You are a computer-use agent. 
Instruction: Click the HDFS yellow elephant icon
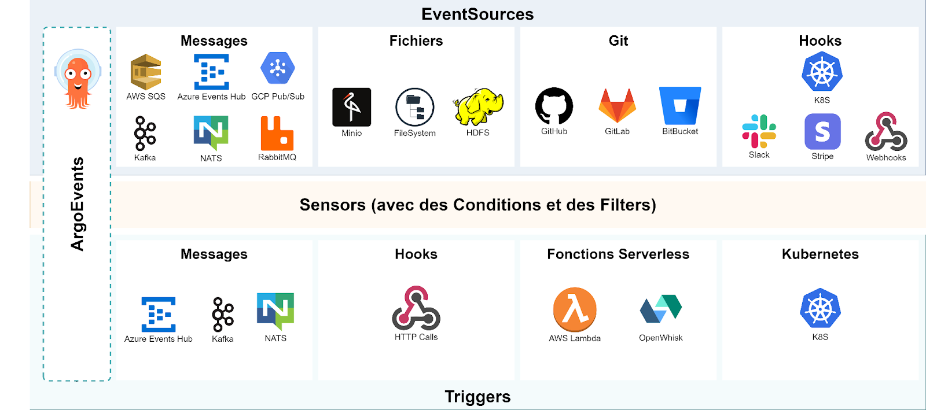[x=478, y=106]
